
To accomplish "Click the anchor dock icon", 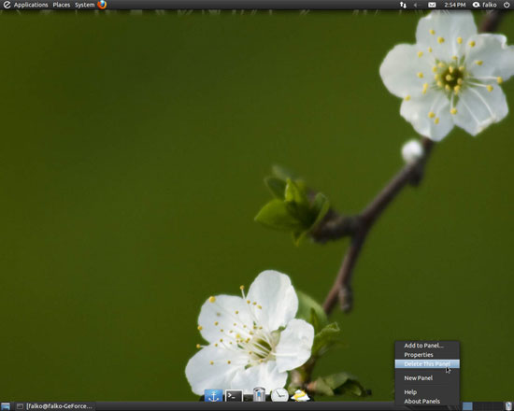I will tap(213, 395).
